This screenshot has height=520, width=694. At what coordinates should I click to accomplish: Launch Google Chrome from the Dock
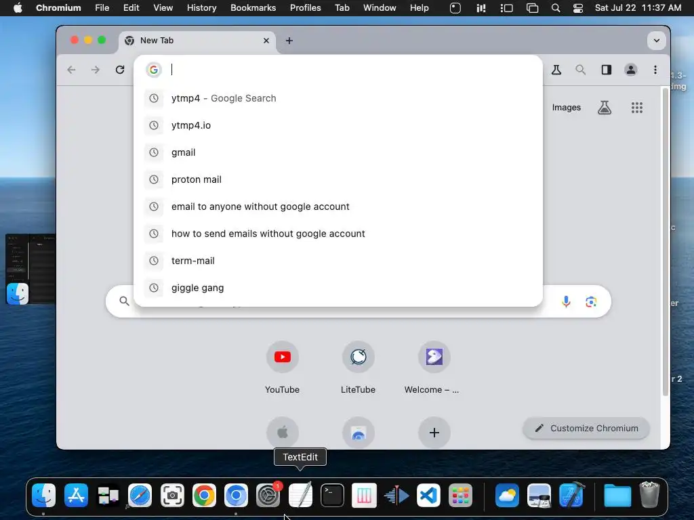pyautogui.click(x=204, y=495)
